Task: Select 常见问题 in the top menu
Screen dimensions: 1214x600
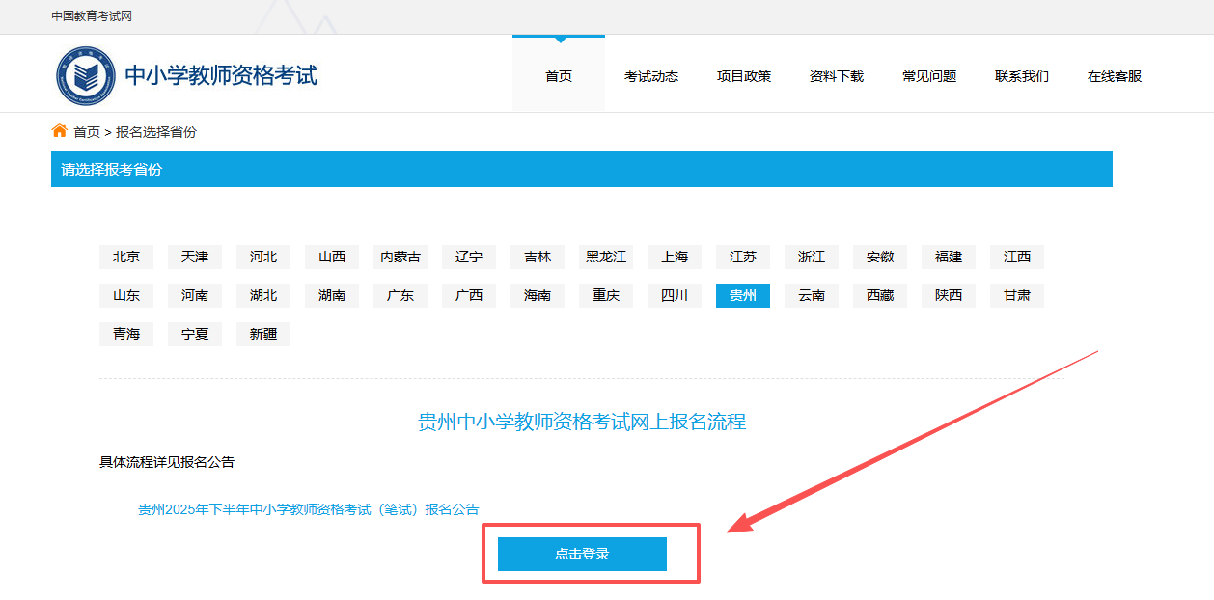Action: point(929,76)
